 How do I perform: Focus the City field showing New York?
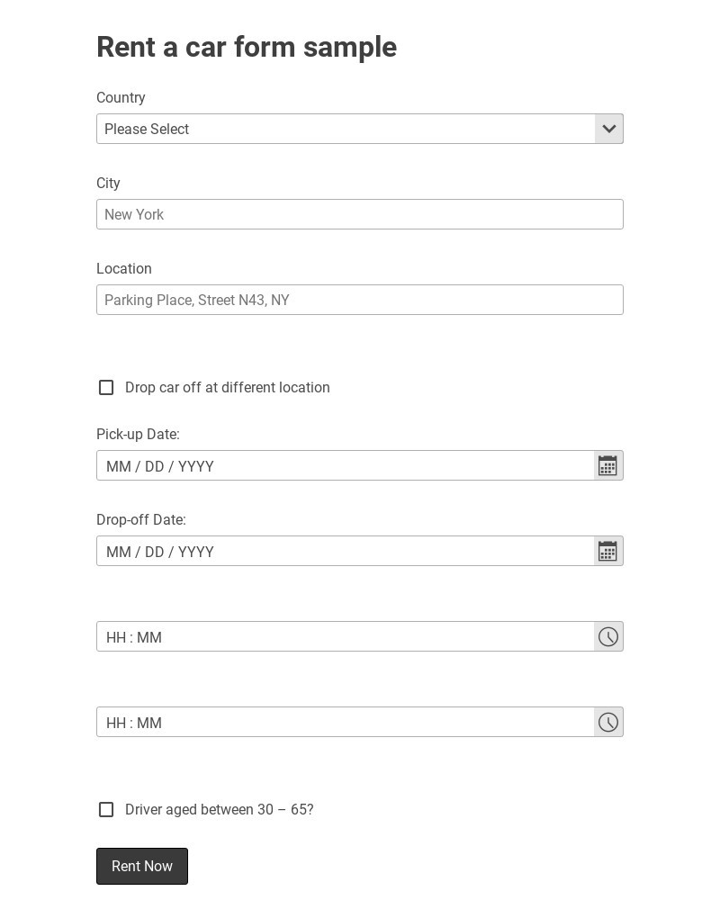tap(360, 214)
